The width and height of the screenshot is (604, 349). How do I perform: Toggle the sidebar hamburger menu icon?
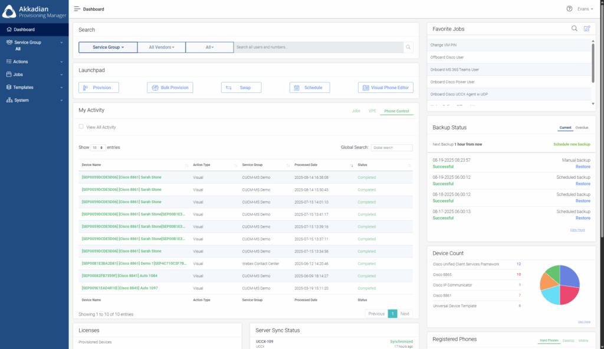(x=77, y=9)
